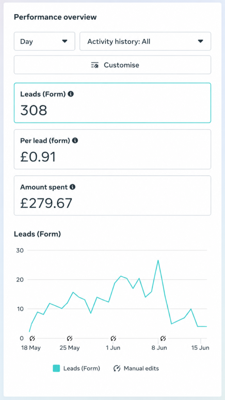Screen dimensions: 225x400
Task: Click the Customise button
Action: click(112, 65)
